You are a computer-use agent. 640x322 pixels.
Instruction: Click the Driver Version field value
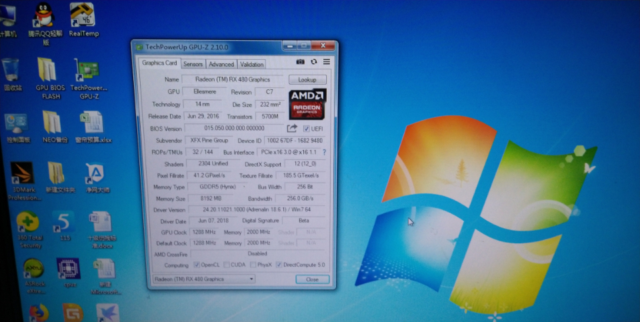point(257,209)
